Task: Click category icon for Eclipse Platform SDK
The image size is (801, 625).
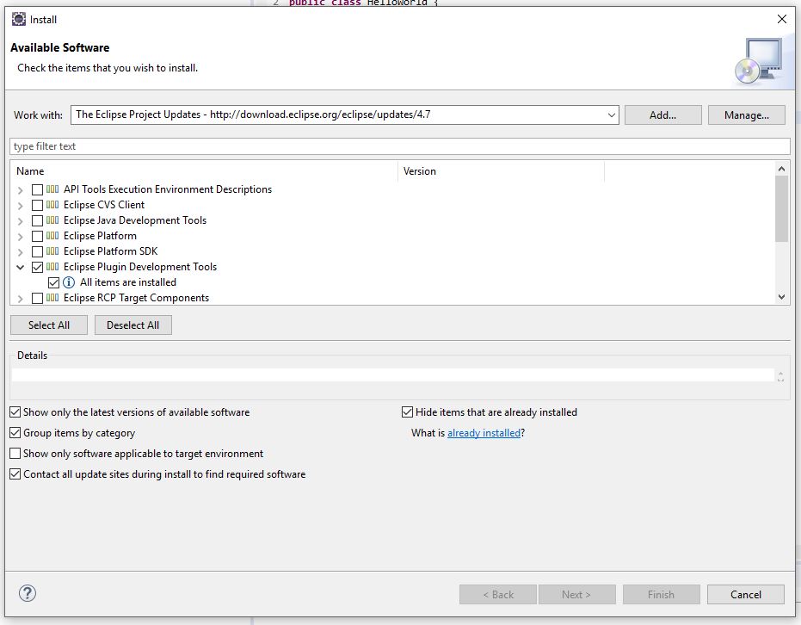Action: [52, 251]
